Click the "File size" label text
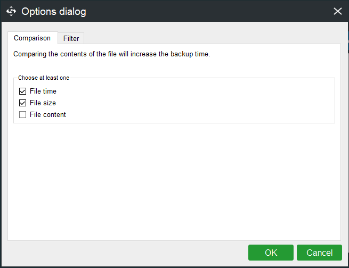The height and width of the screenshot is (268, 349). pyautogui.click(x=43, y=103)
